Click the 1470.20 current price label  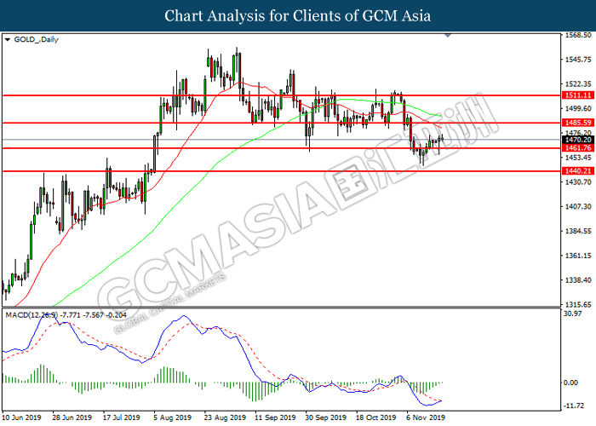pyautogui.click(x=578, y=140)
